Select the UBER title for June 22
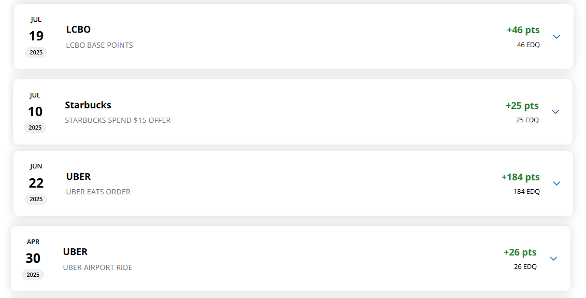This screenshot has height=298, width=586. (78, 177)
